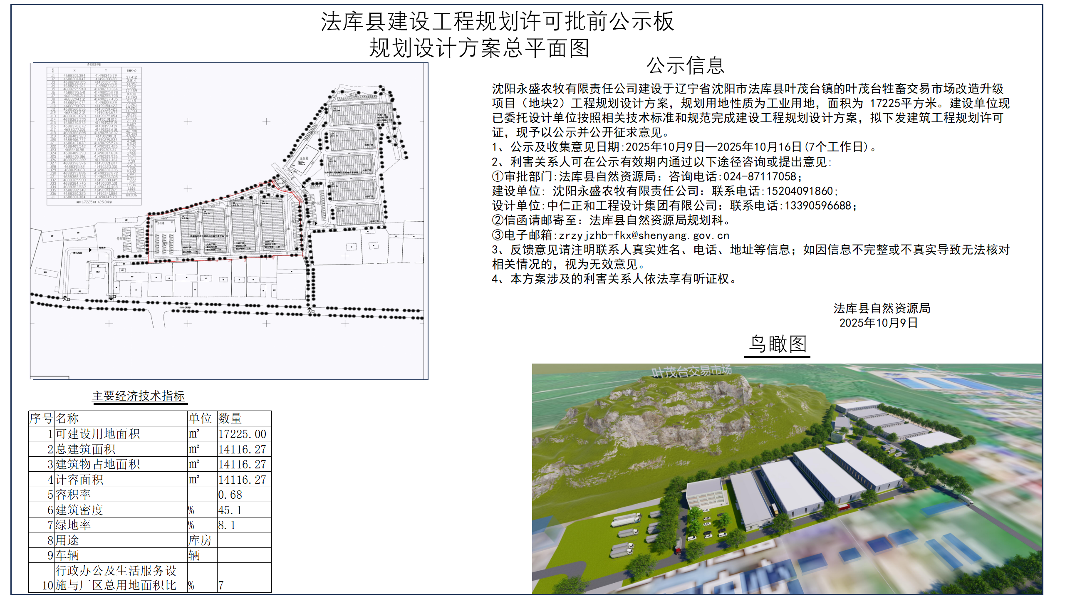1065x599 pixels.
Task: Click the 鸟瞰图 underlined heading
Action: 777,344
